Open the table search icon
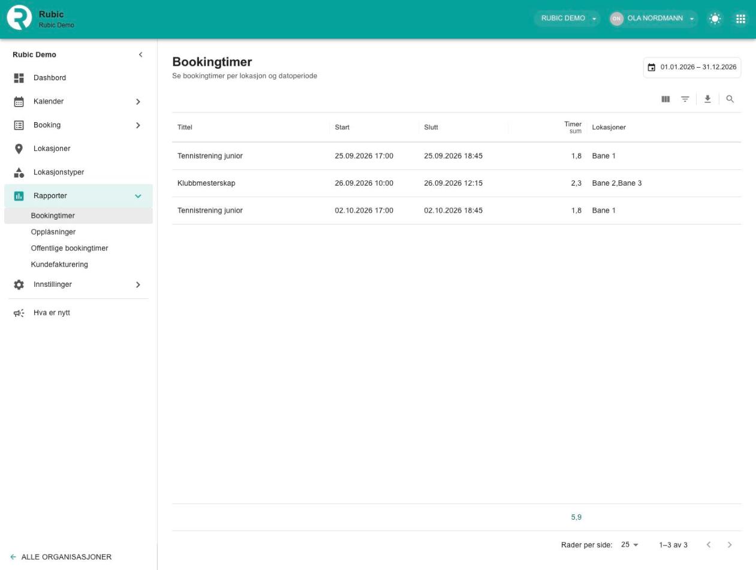756x570 pixels. (x=730, y=99)
